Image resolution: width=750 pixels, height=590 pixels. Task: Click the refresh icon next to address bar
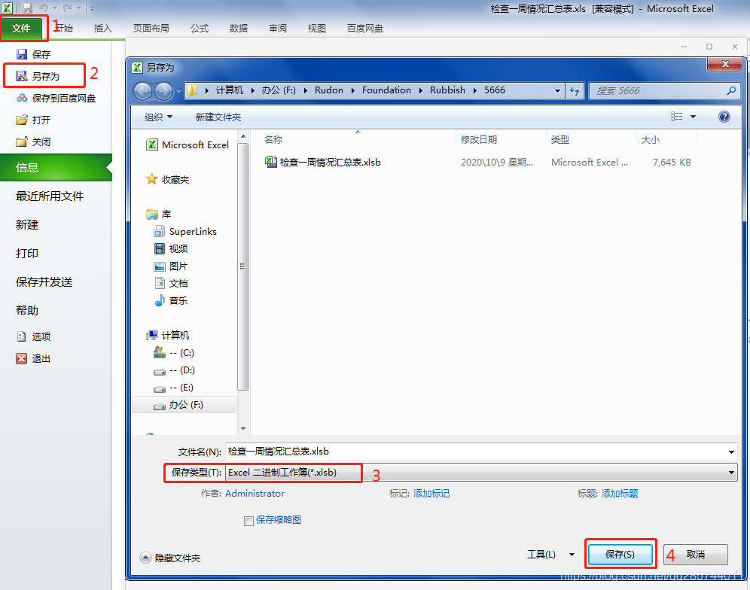point(575,90)
